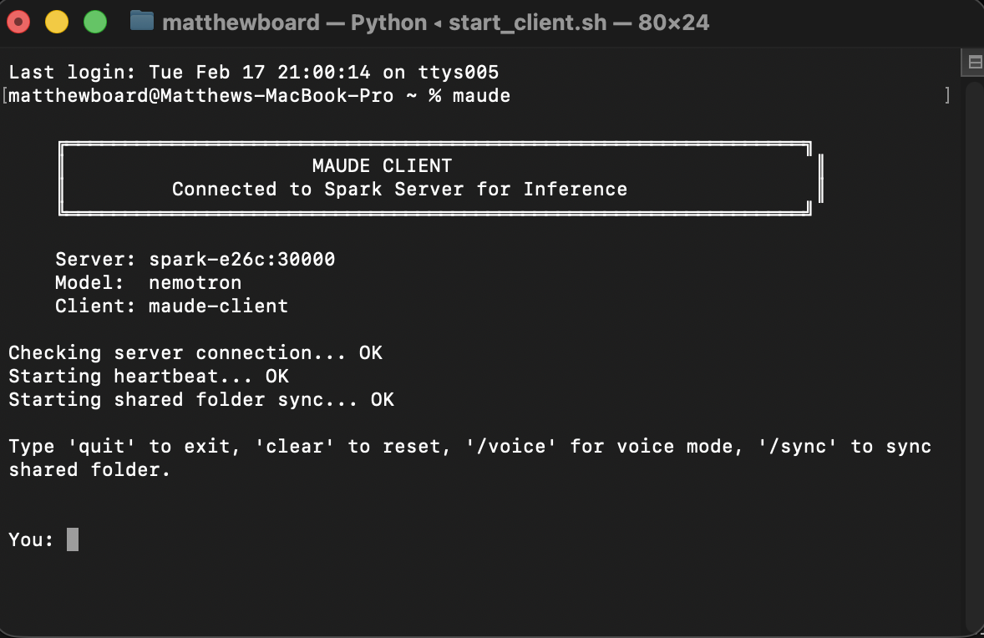Click the left bracket mark before matthewboard prompt
The image size is (984, 638).
pyautogui.click(x=5, y=95)
